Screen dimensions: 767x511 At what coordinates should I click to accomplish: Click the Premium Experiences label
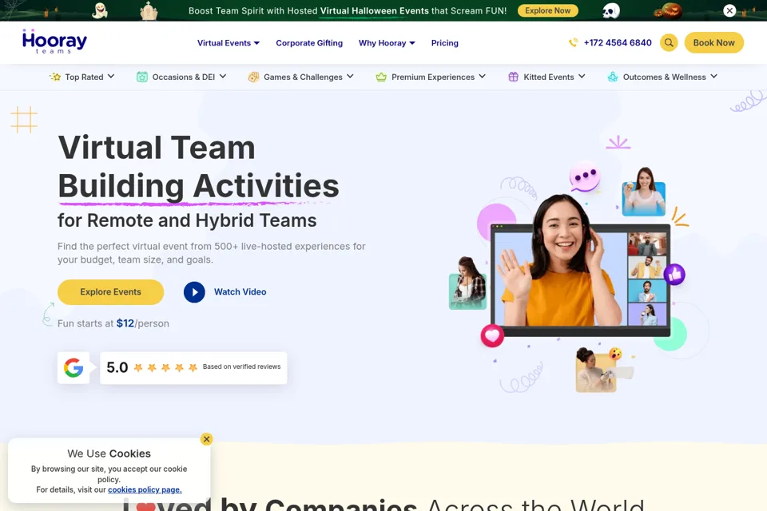(x=433, y=77)
